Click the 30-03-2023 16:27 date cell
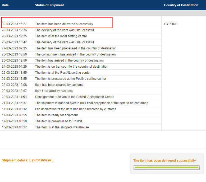This screenshot has height=182, width=206. [x=14, y=24]
